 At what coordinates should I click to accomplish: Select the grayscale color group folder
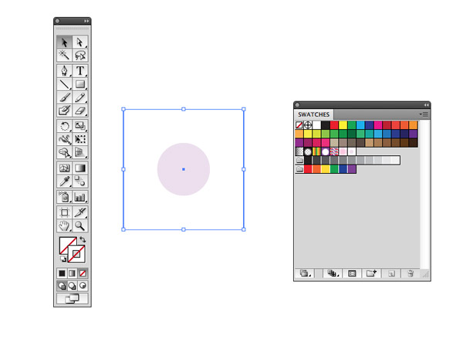(x=299, y=160)
